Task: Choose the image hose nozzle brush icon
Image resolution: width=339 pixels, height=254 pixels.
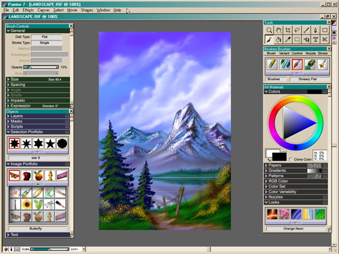Action: (x=310, y=65)
